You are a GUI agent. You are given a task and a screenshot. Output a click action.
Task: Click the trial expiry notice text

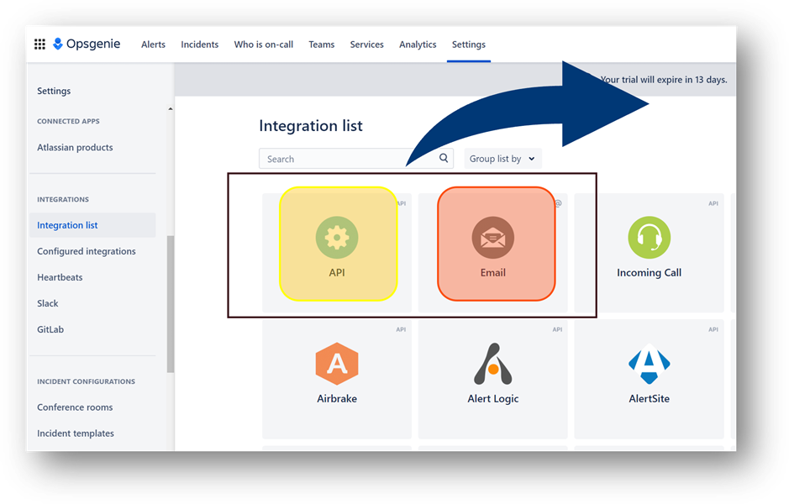[x=664, y=80]
